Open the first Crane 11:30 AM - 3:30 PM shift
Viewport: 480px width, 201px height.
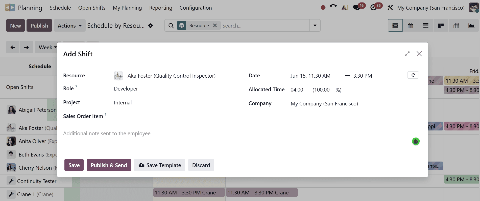189,193
